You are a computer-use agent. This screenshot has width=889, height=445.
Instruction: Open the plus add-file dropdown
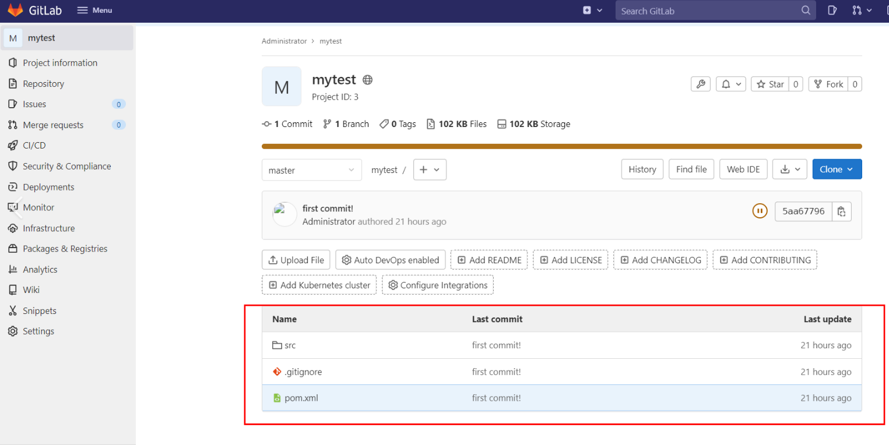point(430,169)
